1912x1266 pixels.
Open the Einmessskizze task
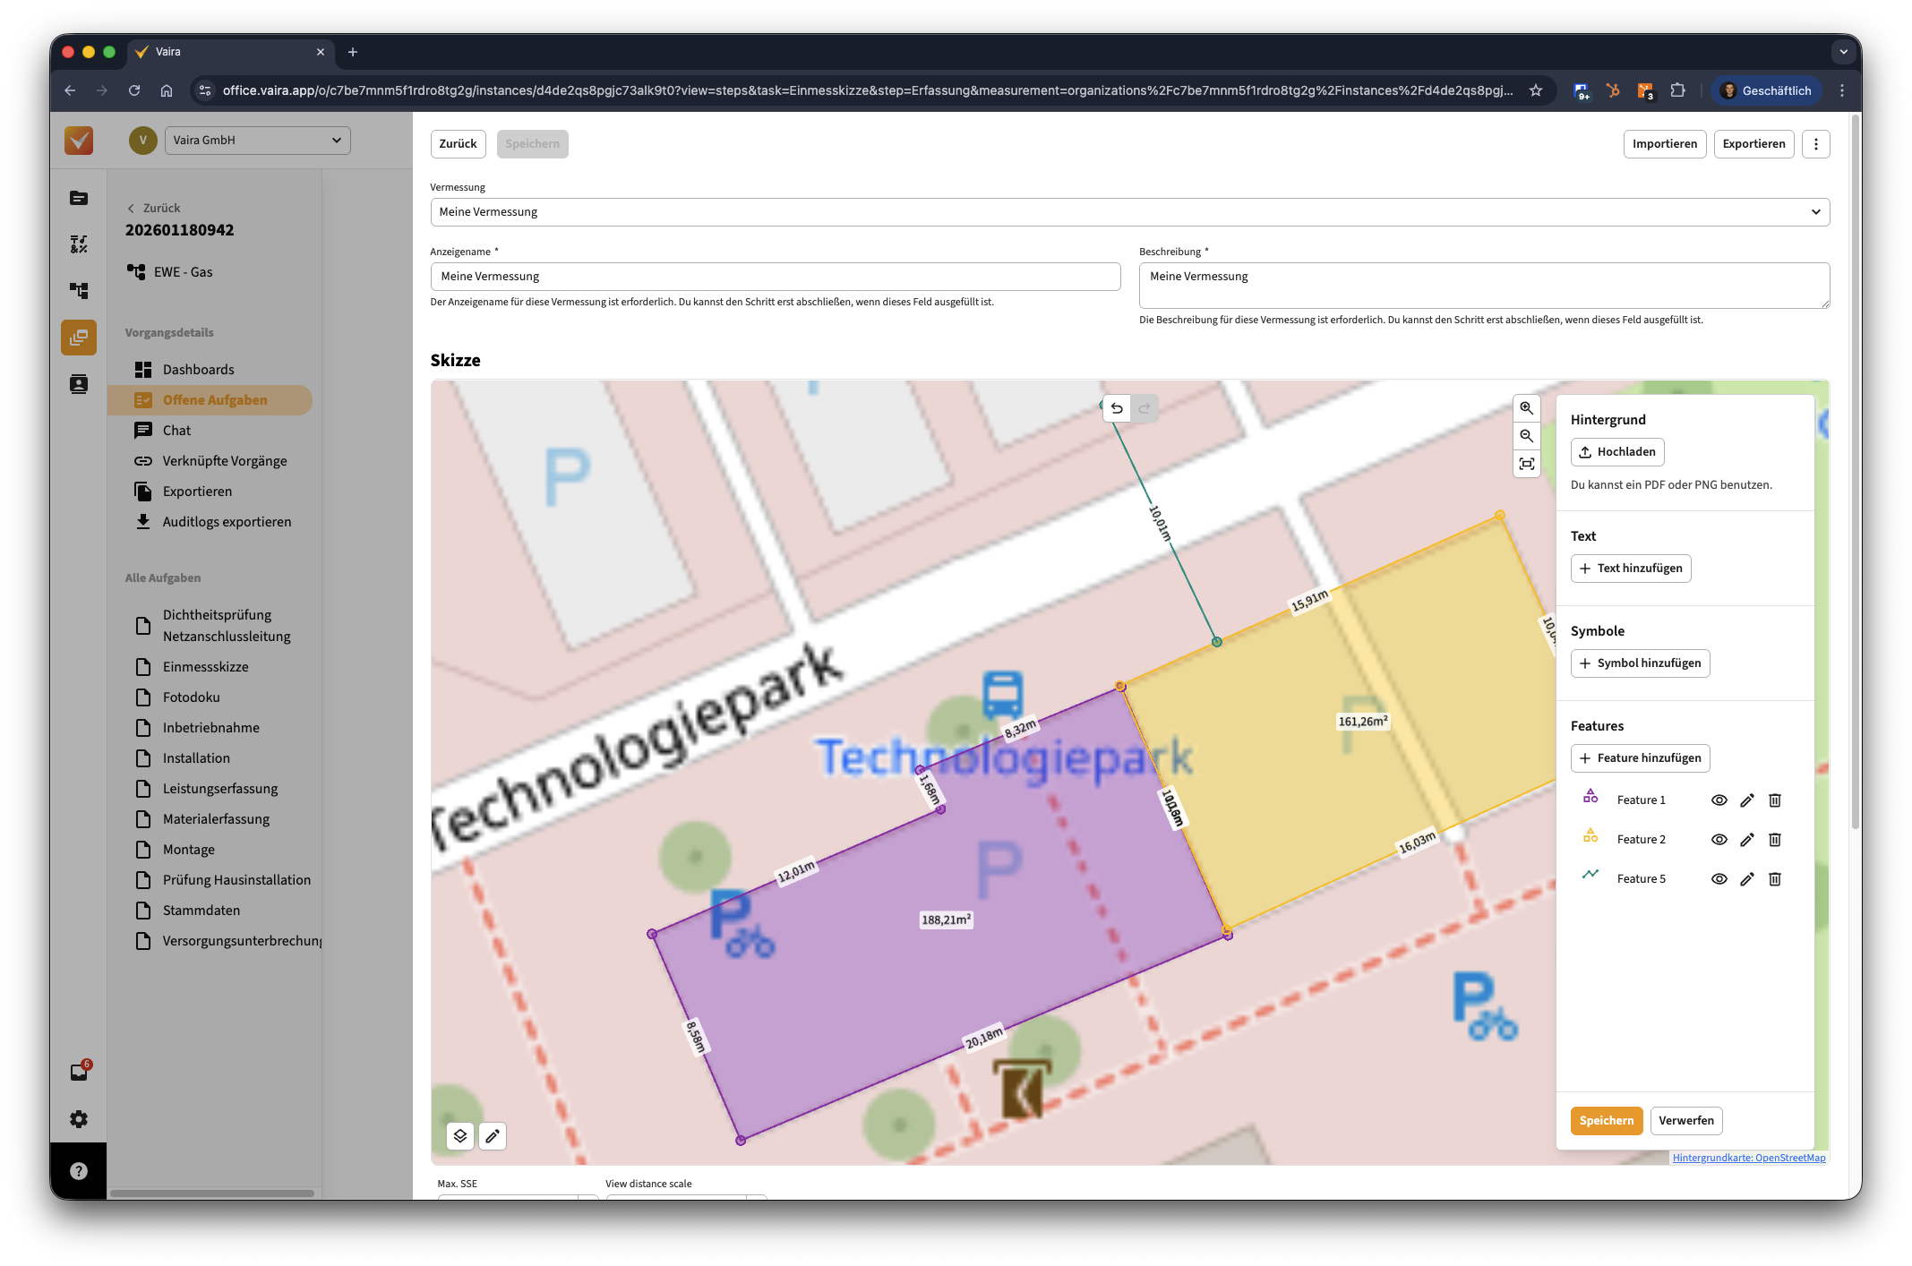205,667
